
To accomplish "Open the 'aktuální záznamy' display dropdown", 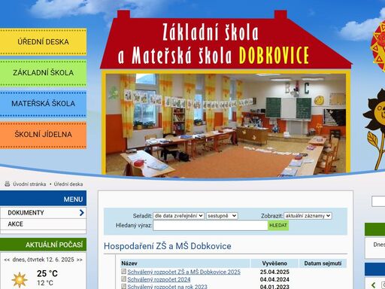I will click(x=308, y=216).
